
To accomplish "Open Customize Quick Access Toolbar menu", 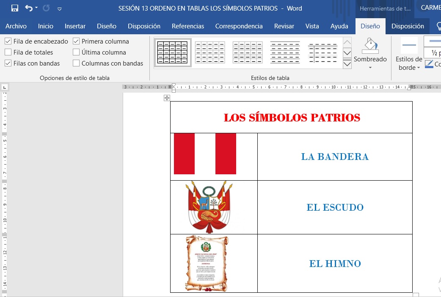I will point(59,9).
